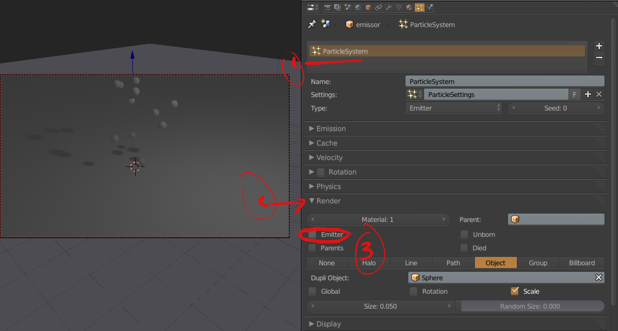Select the Object render type tab
This screenshot has width=618, height=331.
pyautogui.click(x=495, y=263)
